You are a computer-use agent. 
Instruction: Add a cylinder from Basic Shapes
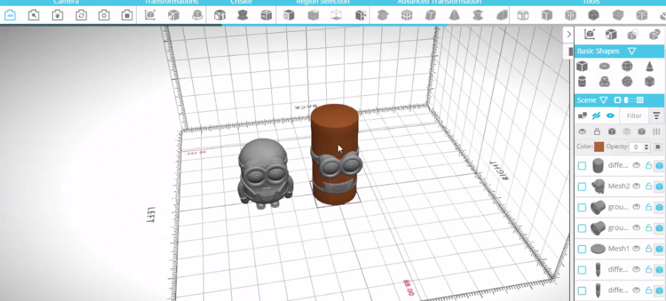coord(582,81)
